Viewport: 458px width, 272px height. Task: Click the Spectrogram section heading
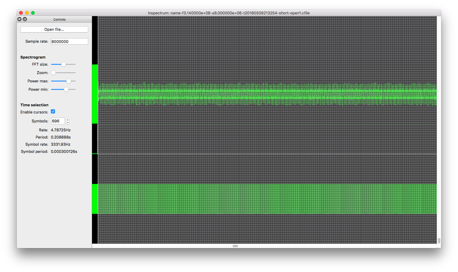33,57
